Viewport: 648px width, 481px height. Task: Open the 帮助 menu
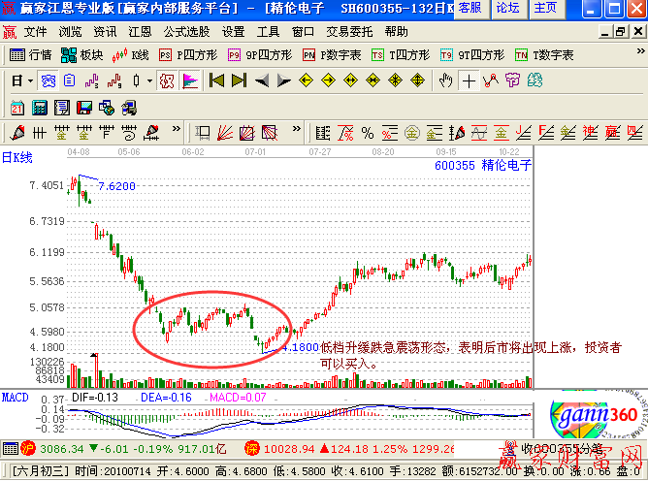point(397,32)
